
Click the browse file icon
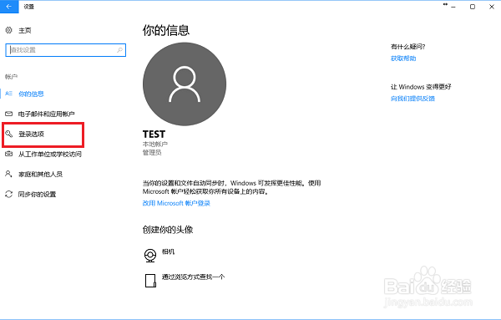click(x=150, y=281)
